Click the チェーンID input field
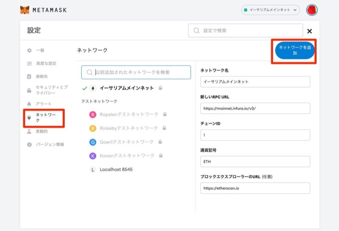The image size is (339, 231). click(255, 135)
